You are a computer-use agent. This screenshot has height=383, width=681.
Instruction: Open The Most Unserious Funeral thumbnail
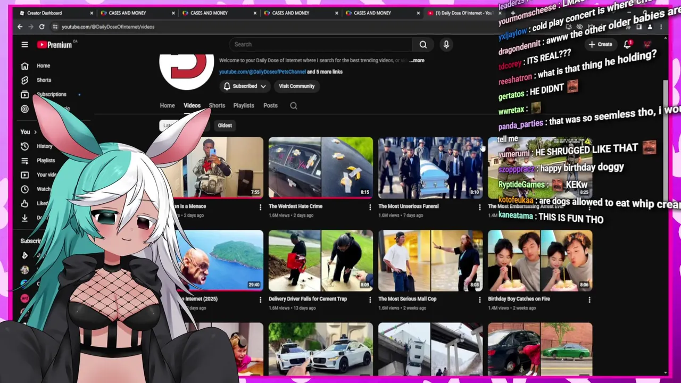(430, 168)
